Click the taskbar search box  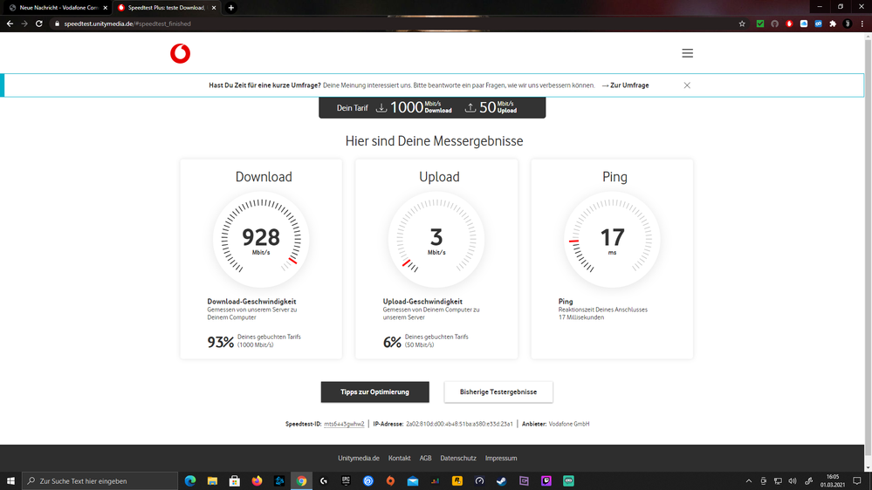click(x=100, y=481)
